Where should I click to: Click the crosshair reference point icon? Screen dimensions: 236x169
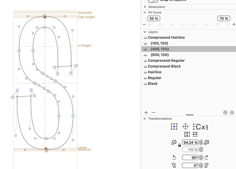(185, 126)
